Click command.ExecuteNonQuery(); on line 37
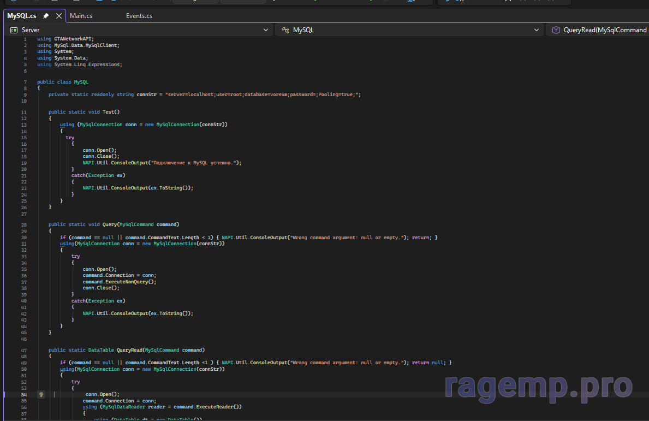Screen dimensions: 649x421 tap(119, 282)
